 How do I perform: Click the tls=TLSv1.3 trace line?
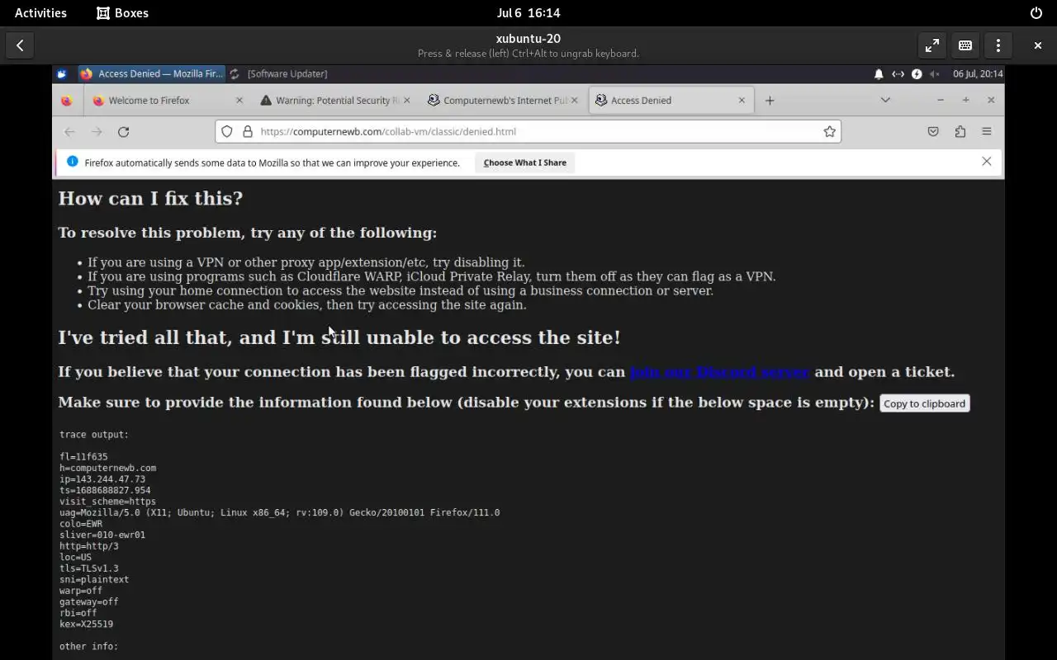89,568
